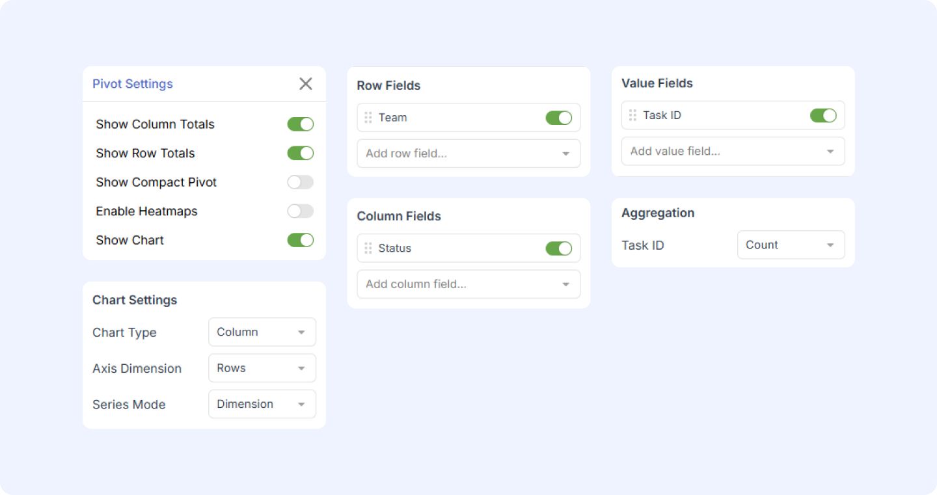Image resolution: width=937 pixels, height=495 pixels.
Task: Close the Pivot Settings panel
Action: click(305, 83)
